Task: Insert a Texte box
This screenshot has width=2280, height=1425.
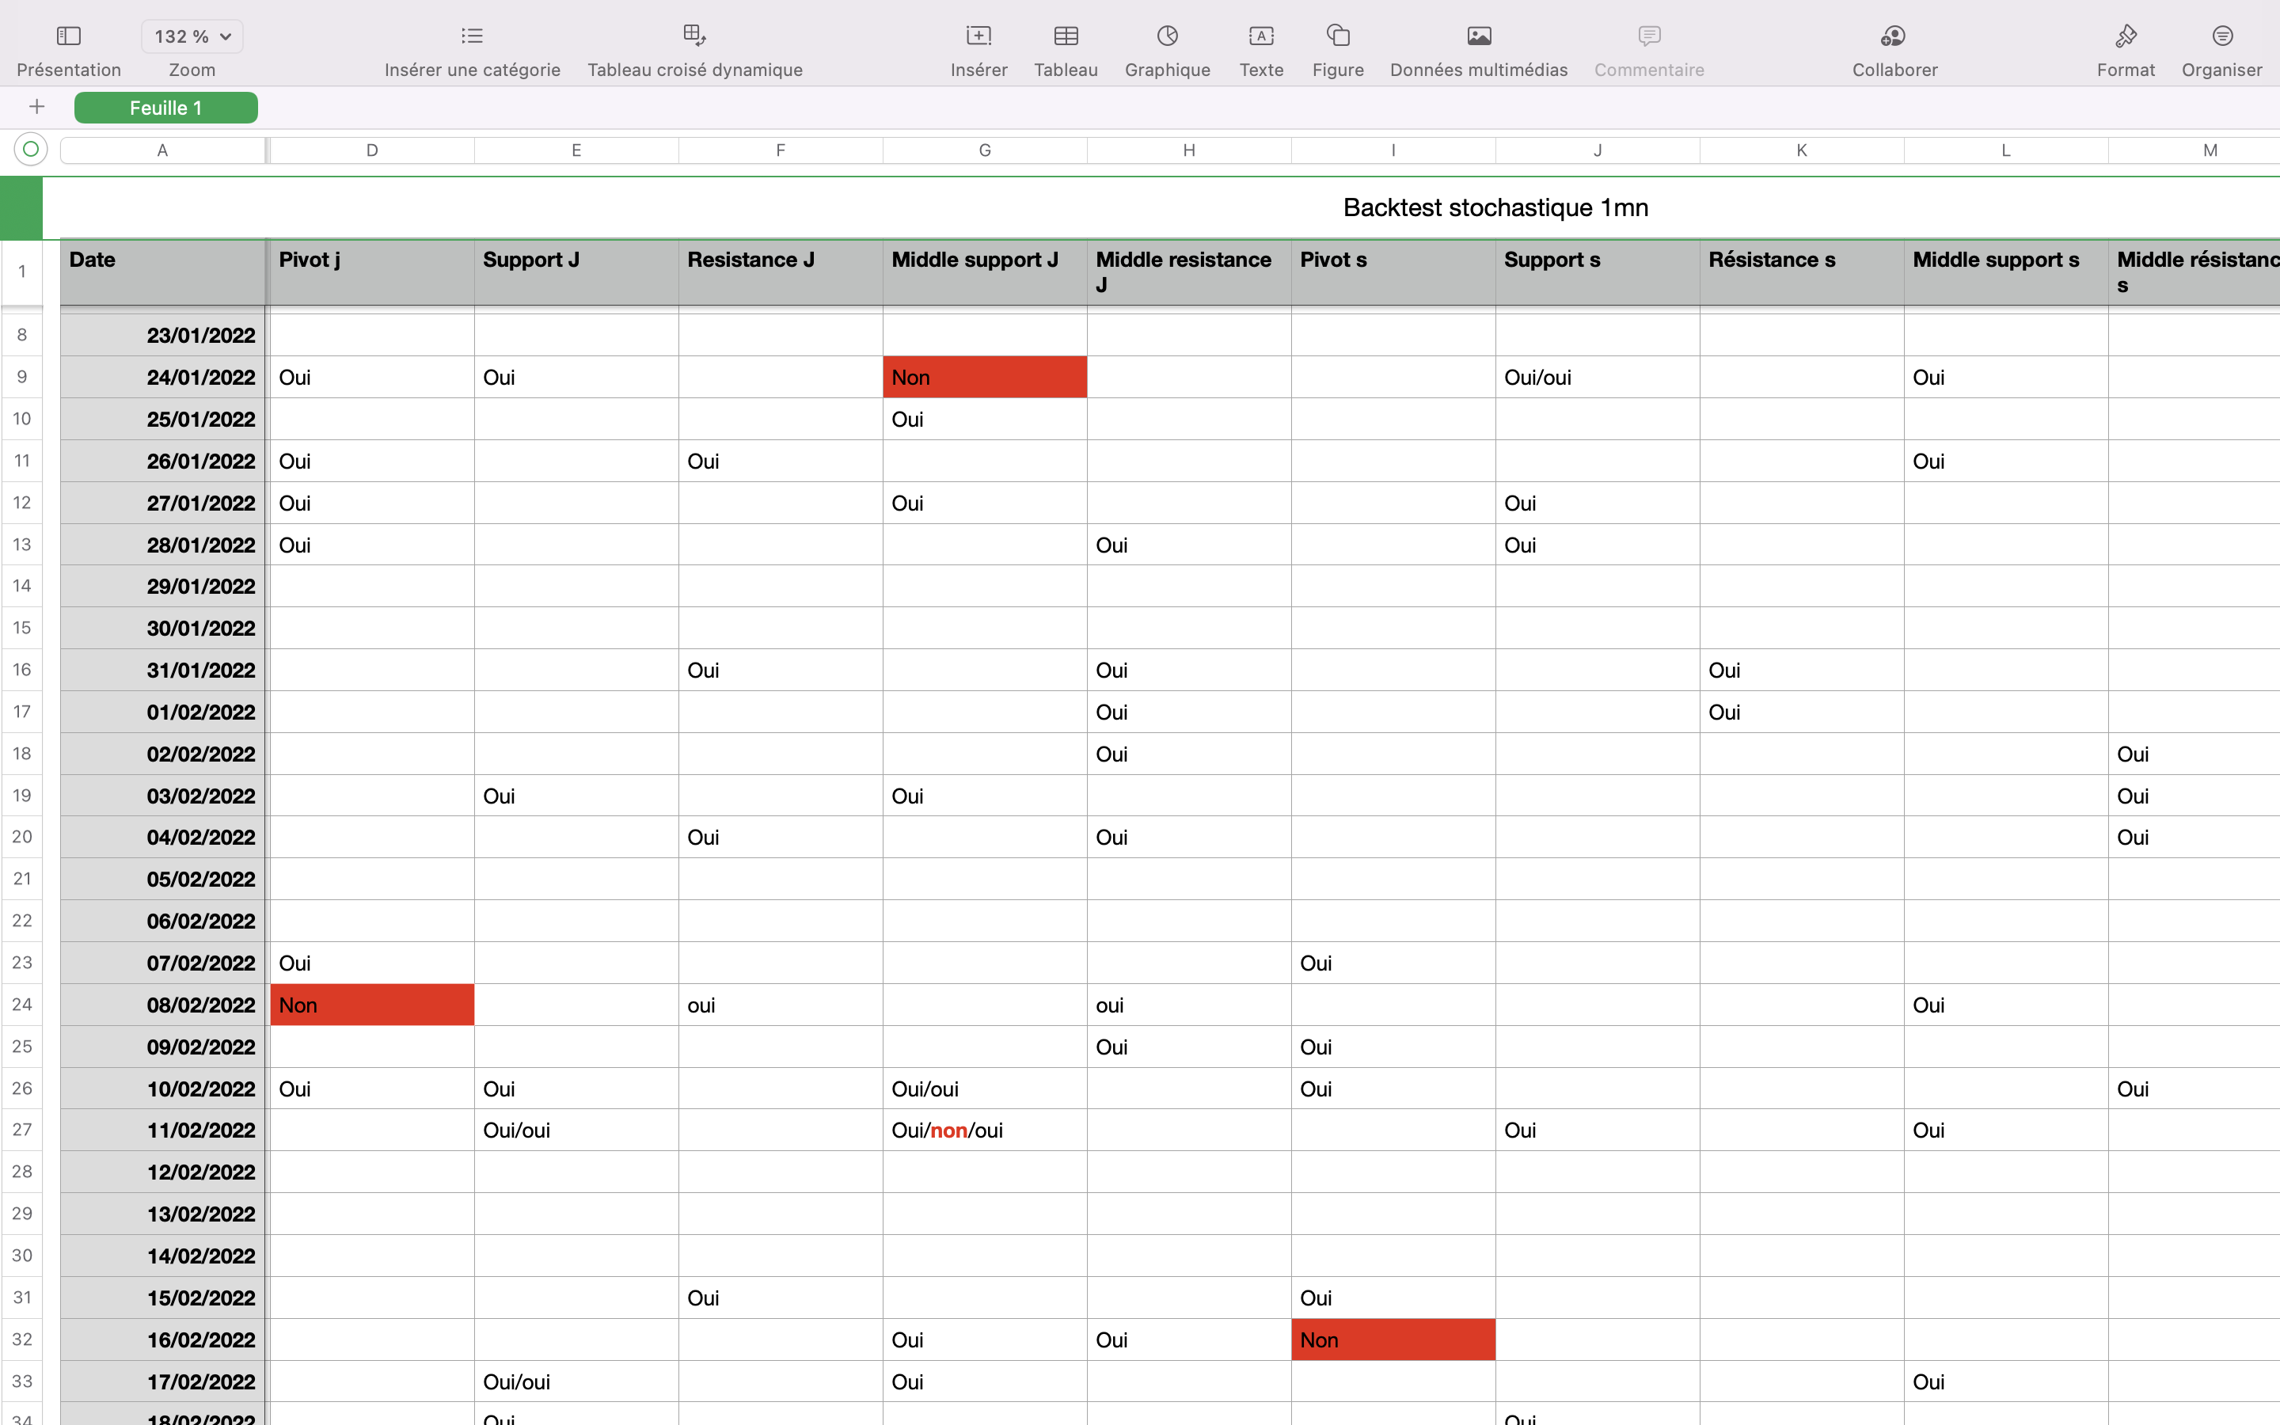Action: click(1260, 36)
